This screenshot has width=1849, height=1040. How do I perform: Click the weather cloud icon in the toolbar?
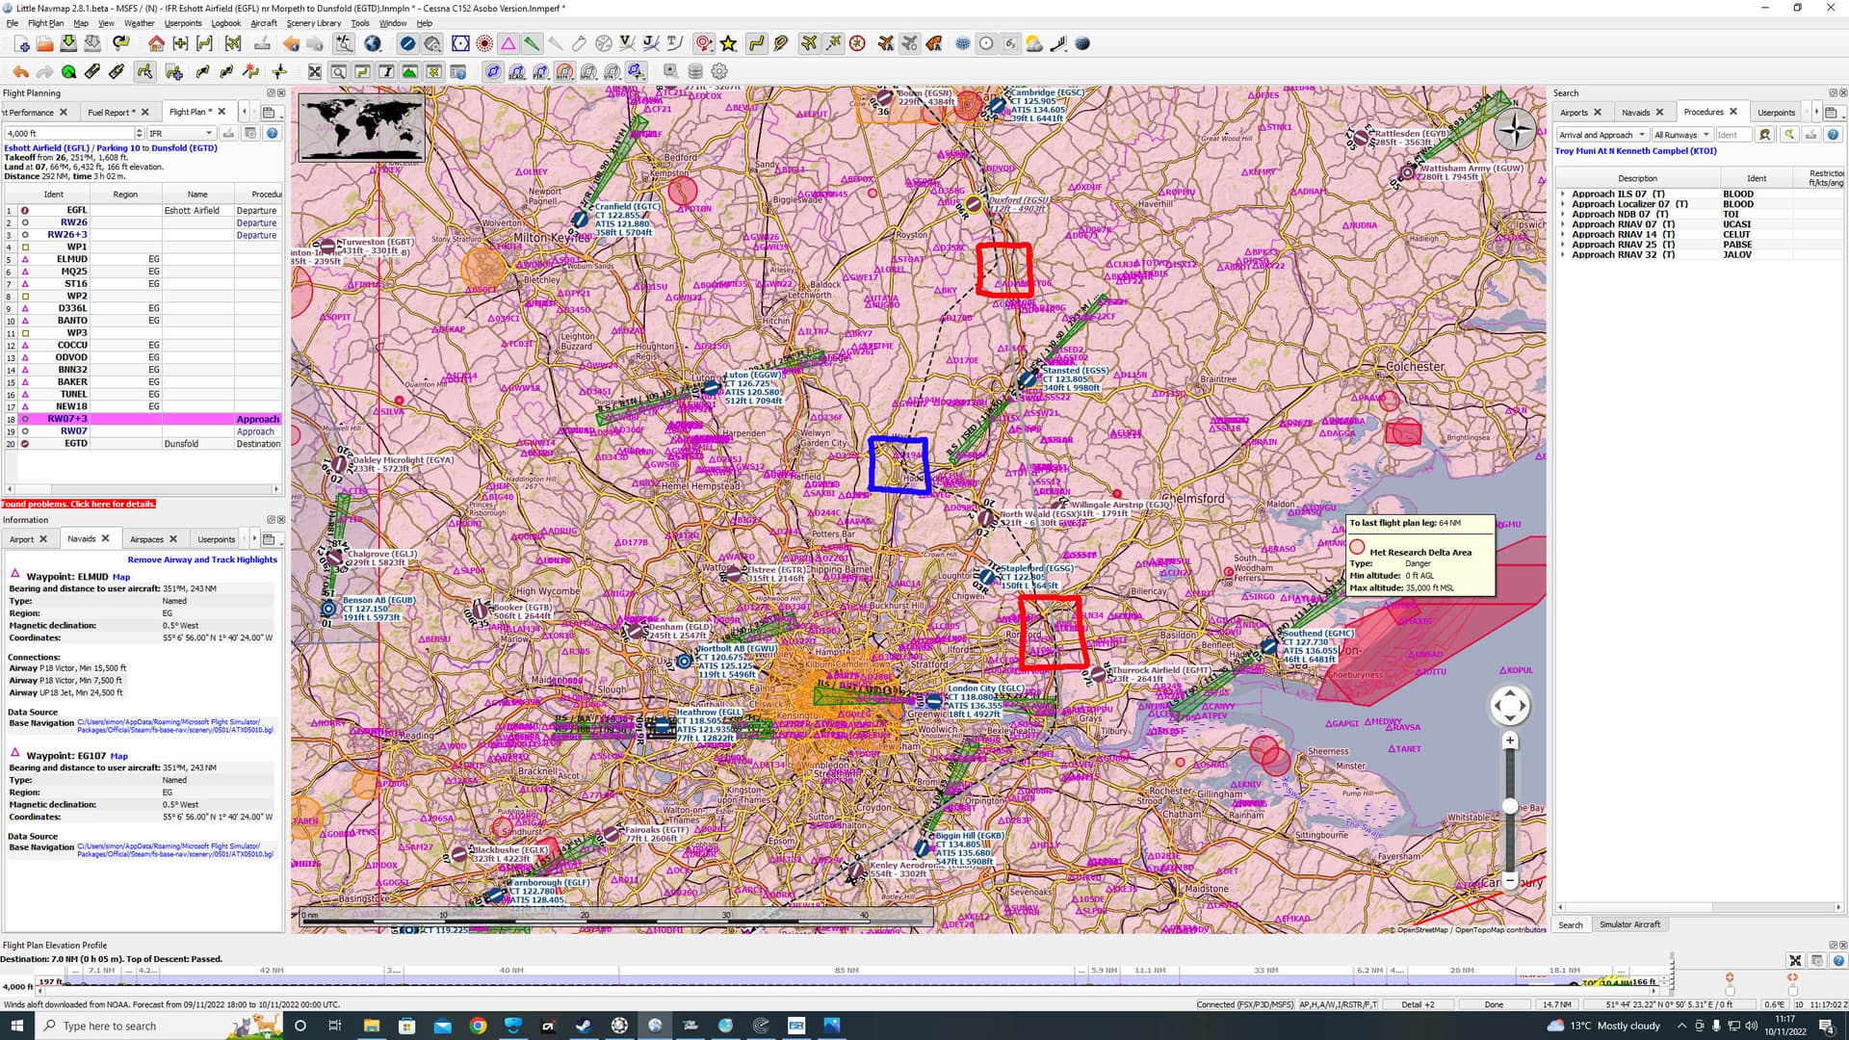(x=1032, y=44)
